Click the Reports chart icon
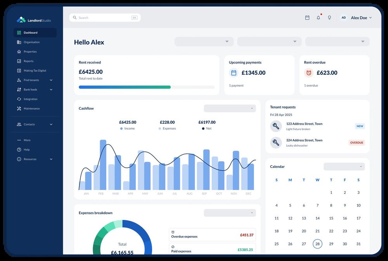388x261 pixels. [x=19, y=61]
